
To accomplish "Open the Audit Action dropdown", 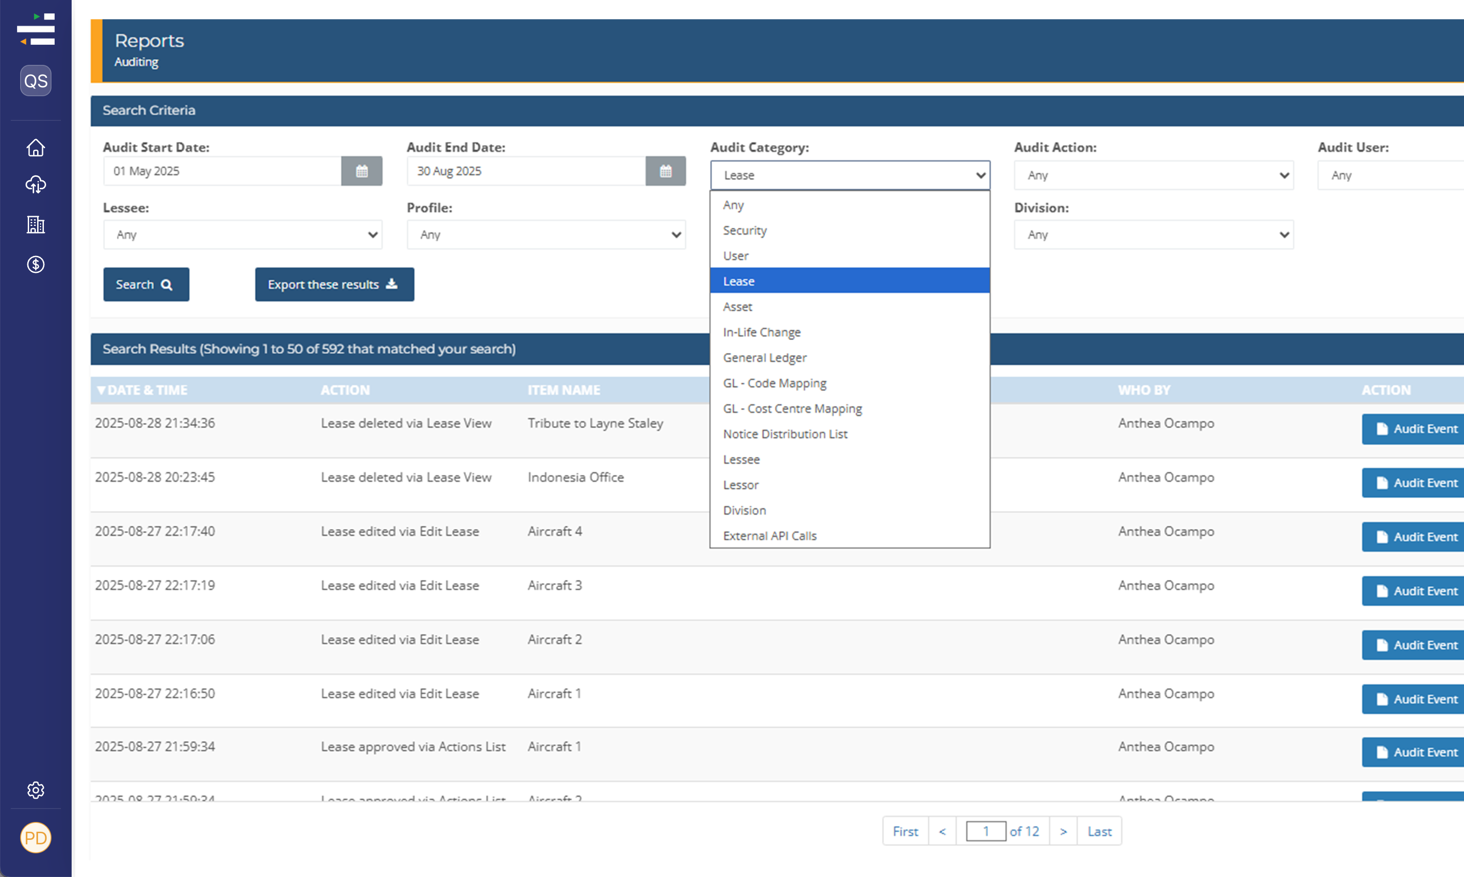I will pyautogui.click(x=1153, y=175).
